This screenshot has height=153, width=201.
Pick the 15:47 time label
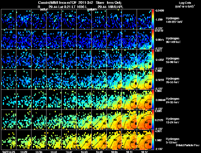pyautogui.click(x=69, y=152)
